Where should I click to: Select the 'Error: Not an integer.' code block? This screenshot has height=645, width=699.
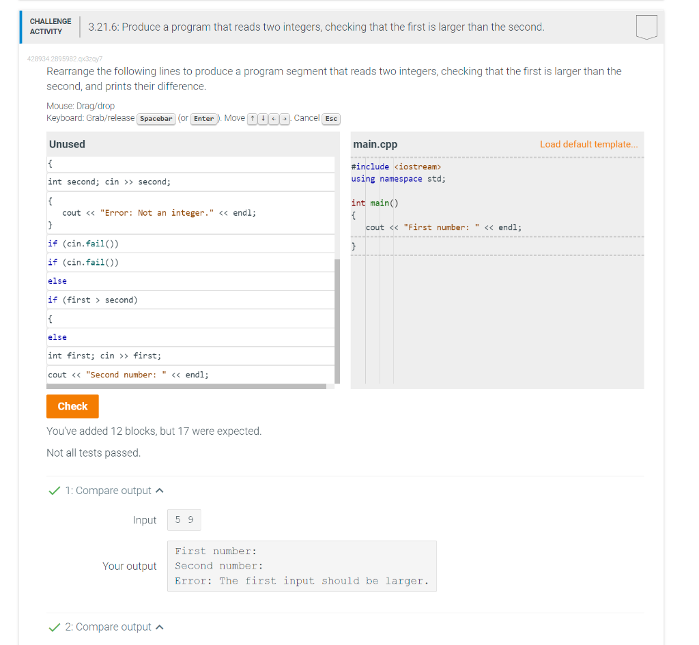(190, 213)
